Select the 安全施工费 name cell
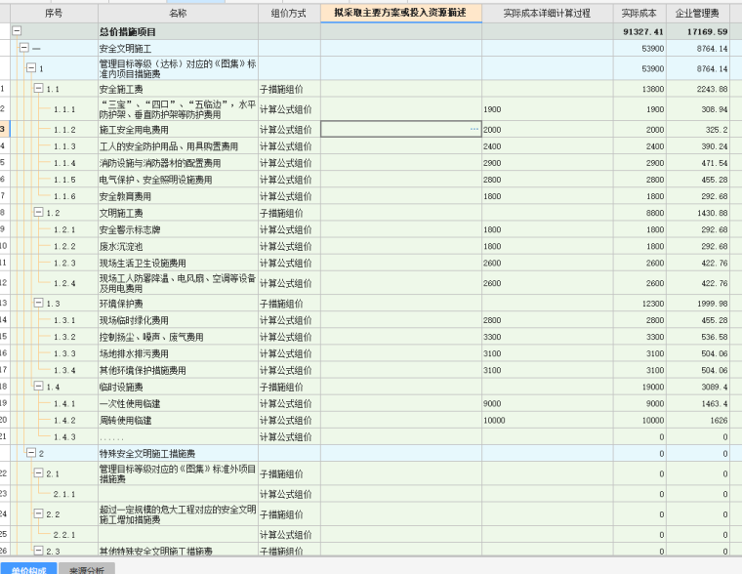Screen dimensions: 742x574 click(178, 89)
